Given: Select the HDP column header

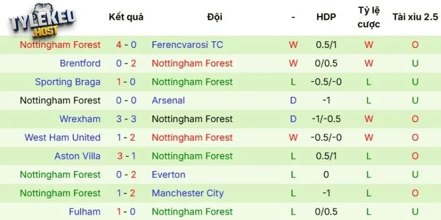Looking at the screenshot, I should click(x=326, y=17).
